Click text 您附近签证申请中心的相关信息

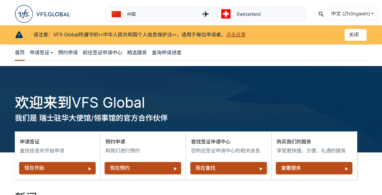coord(226,151)
